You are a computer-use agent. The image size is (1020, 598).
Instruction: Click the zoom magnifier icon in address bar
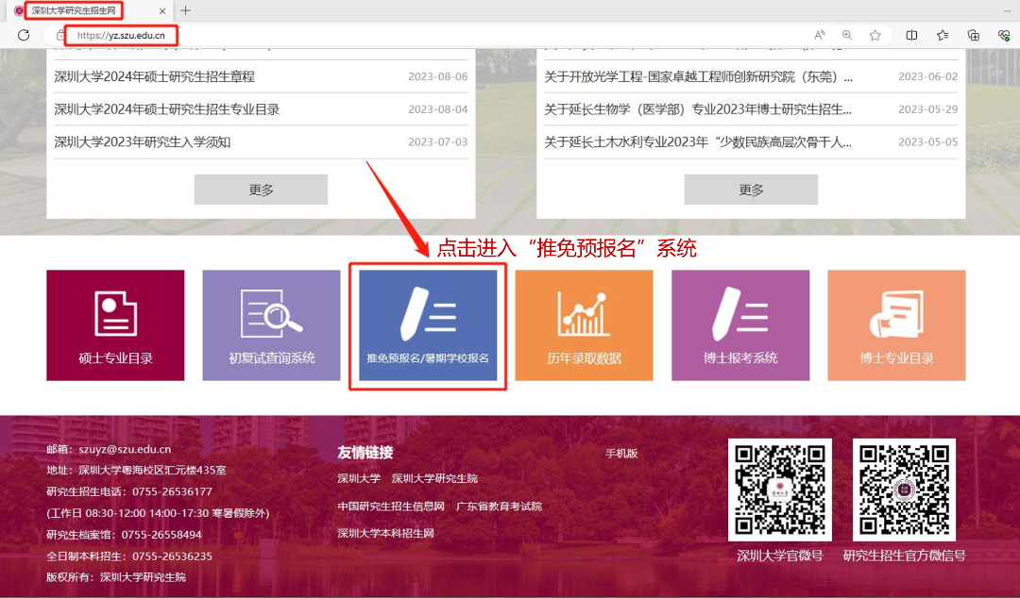click(847, 35)
